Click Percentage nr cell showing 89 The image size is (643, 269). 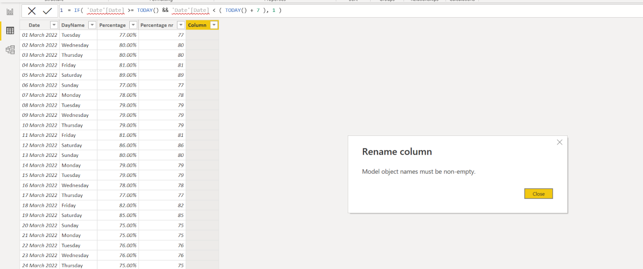click(162, 75)
